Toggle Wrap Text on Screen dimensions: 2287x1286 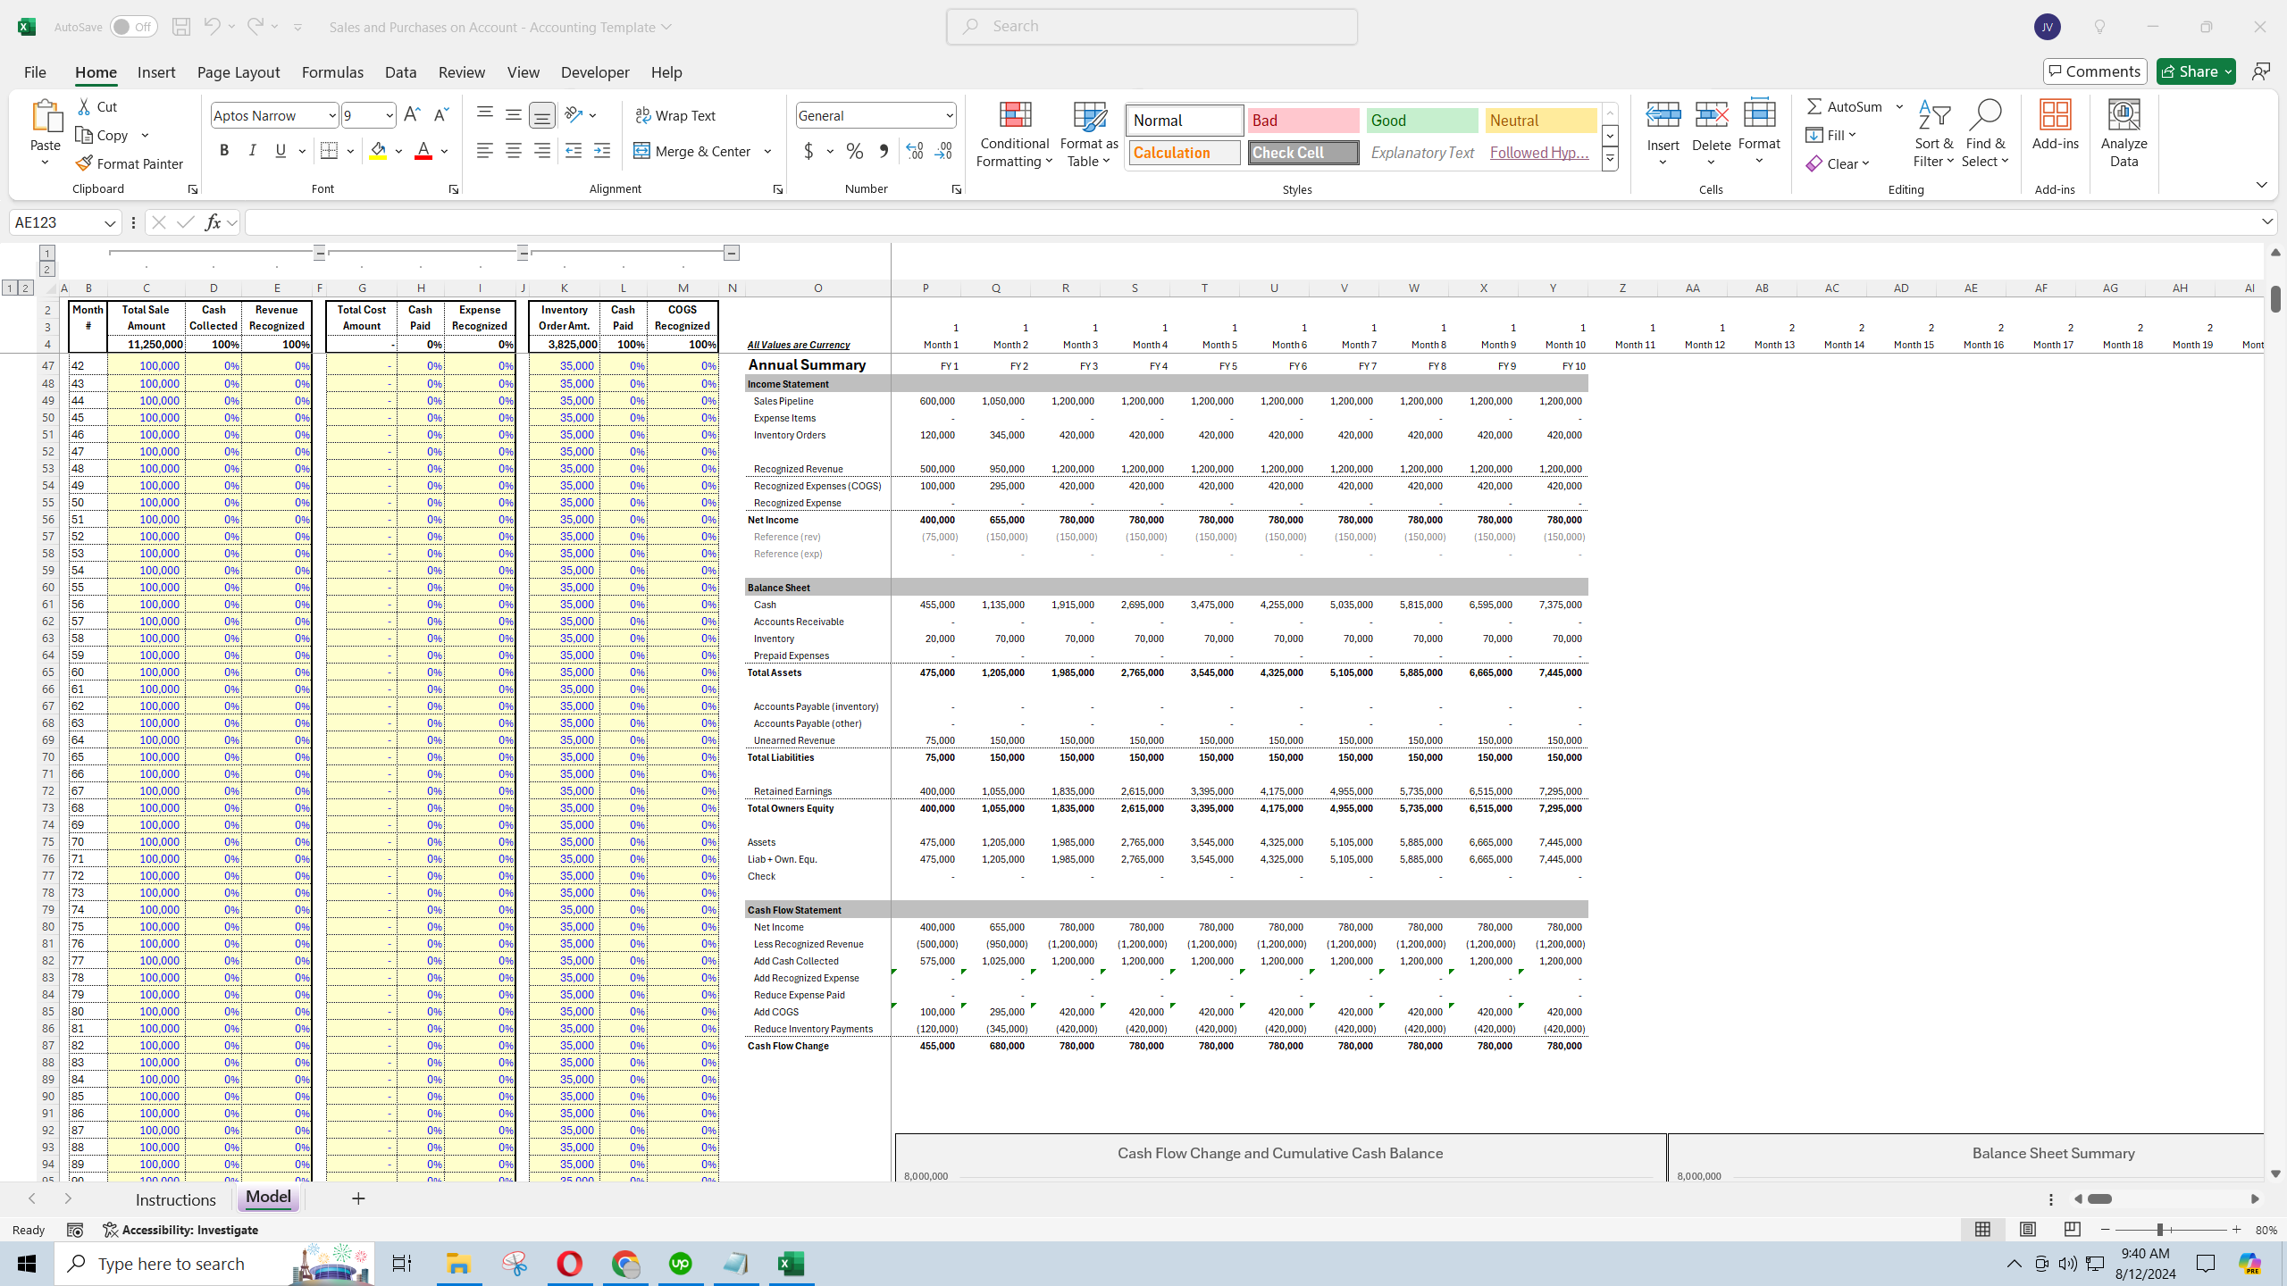point(675,115)
